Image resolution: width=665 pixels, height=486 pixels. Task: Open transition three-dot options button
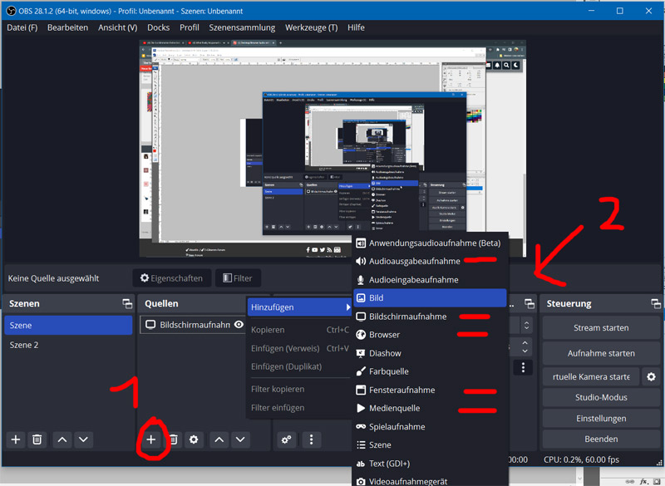(523, 367)
